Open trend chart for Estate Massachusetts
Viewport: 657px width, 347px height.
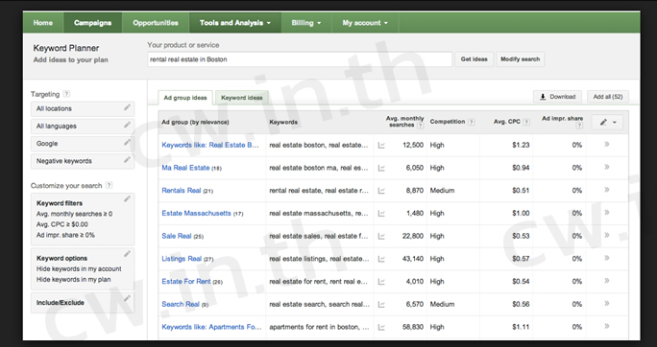(381, 214)
